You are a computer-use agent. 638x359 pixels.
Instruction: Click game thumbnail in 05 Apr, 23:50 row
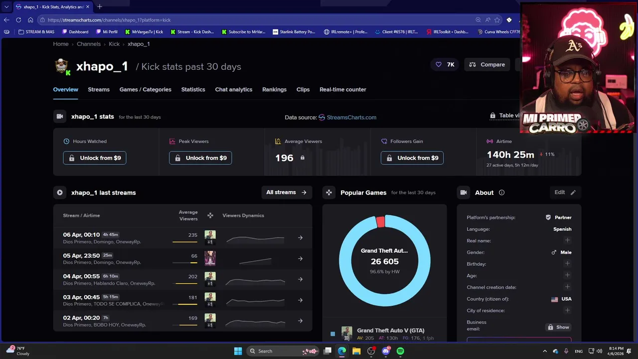(x=210, y=258)
